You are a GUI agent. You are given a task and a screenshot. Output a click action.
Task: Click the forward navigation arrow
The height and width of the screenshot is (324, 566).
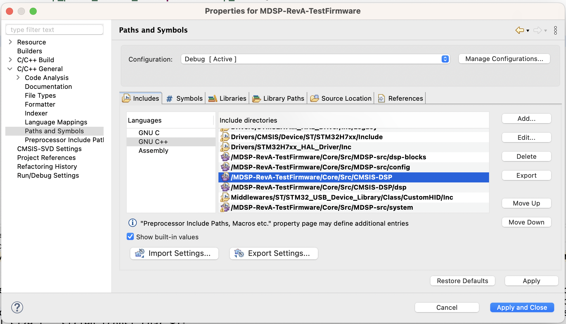click(x=538, y=30)
